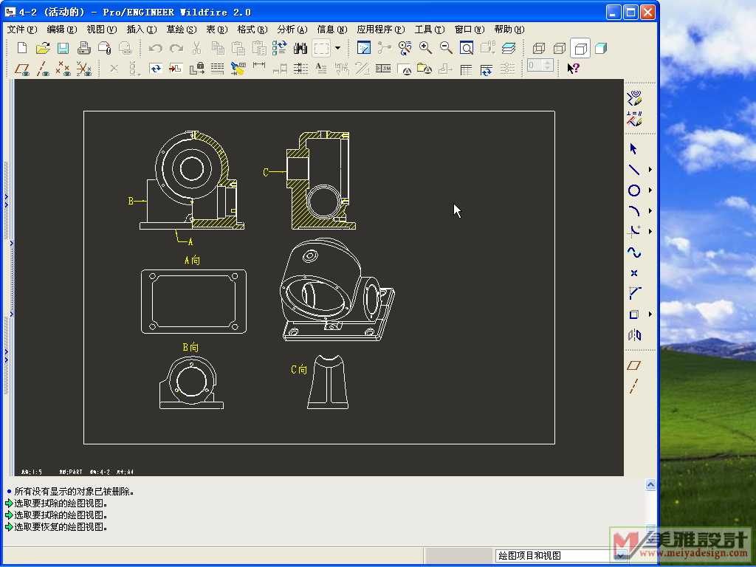
Task: Open the context help pointer tool
Action: point(573,69)
